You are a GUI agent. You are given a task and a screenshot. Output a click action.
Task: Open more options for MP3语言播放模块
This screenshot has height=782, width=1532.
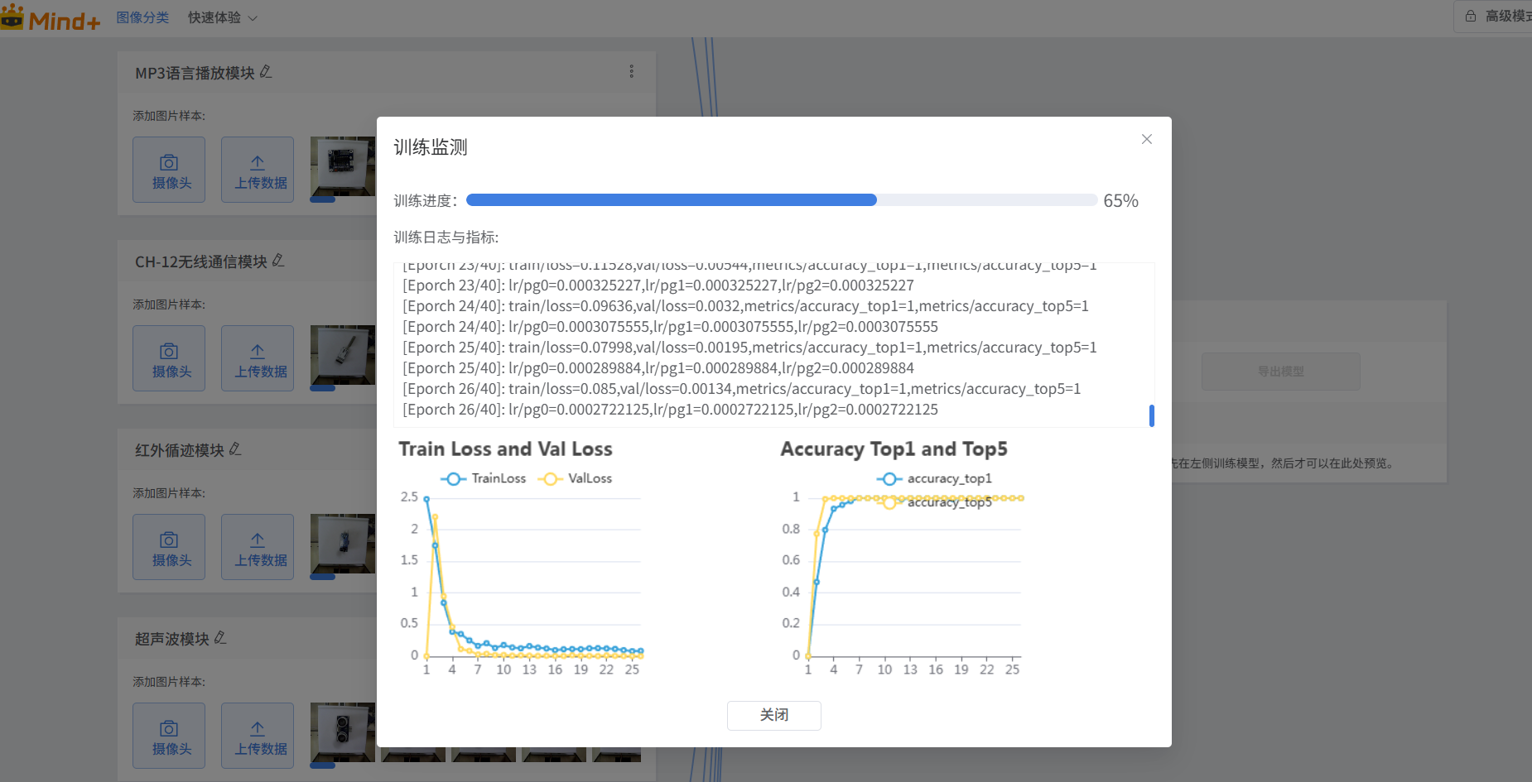(631, 71)
